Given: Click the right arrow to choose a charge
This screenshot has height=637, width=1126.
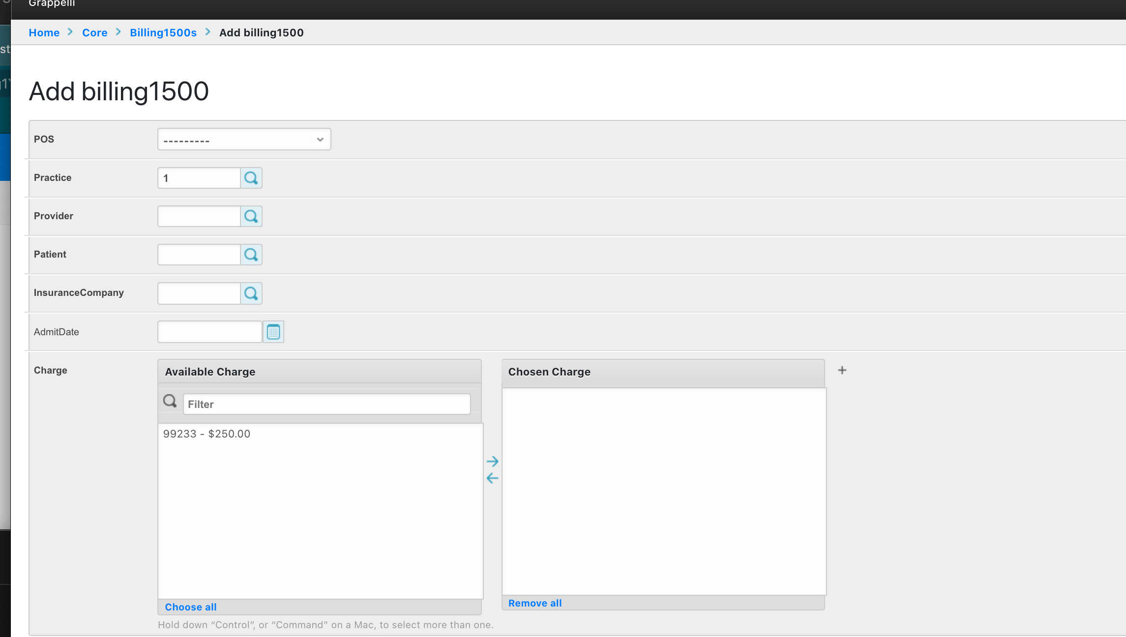Looking at the screenshot, I should [x=493, y=461].
